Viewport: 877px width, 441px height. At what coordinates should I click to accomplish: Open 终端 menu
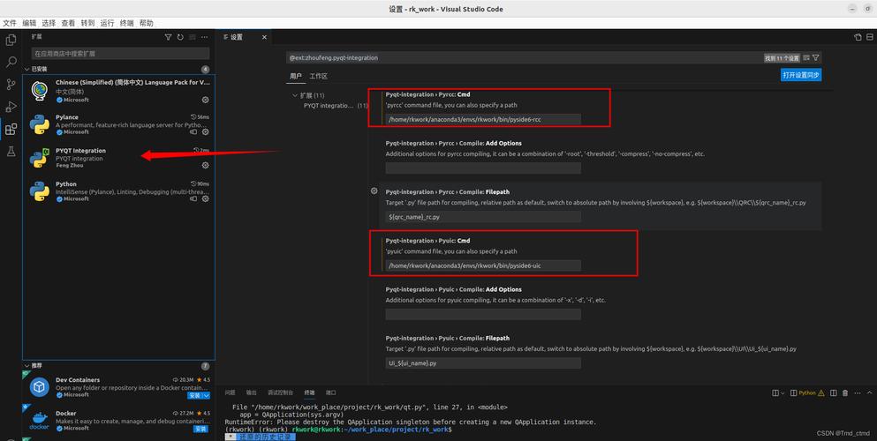(x=127, y=23)
